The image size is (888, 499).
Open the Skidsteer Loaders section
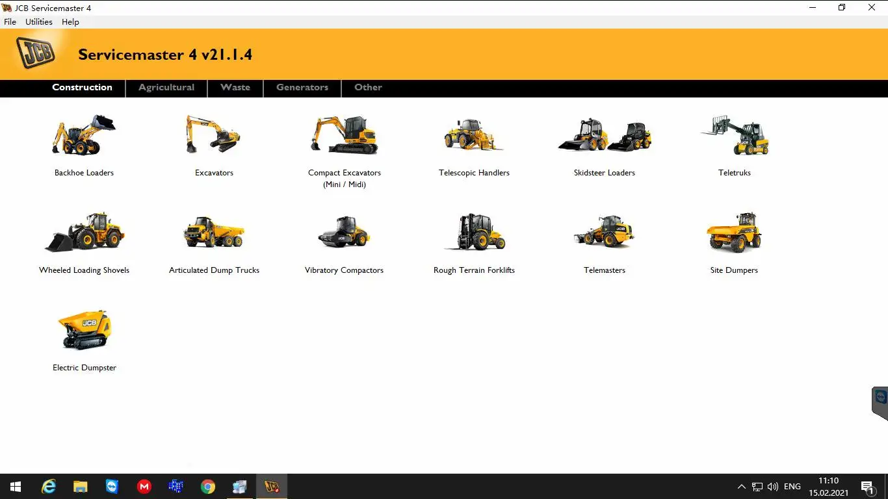[604, 134]
